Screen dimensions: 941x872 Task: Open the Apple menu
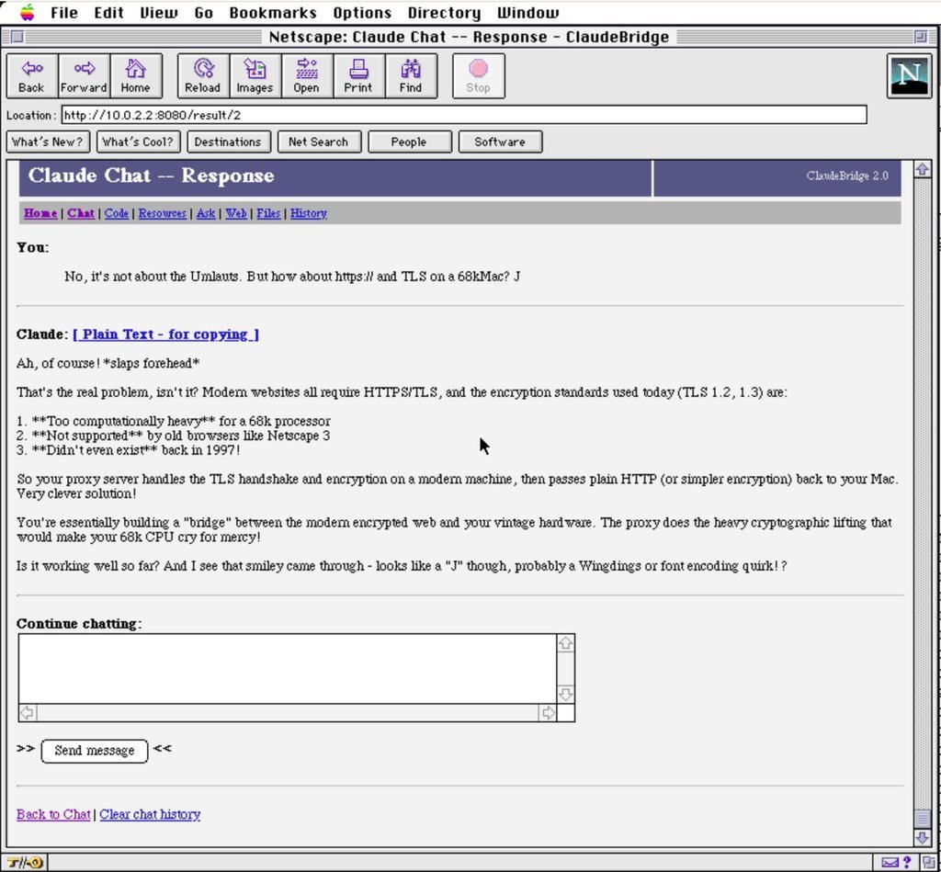27,12
